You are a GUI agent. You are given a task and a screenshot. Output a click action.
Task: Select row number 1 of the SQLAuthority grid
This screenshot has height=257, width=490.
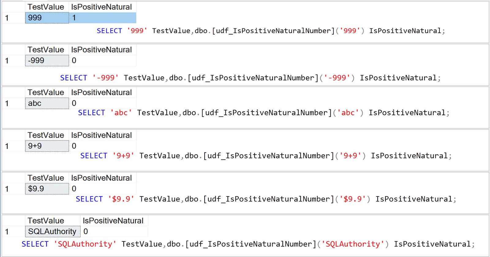pyautogui.click(x=13, y=232)
